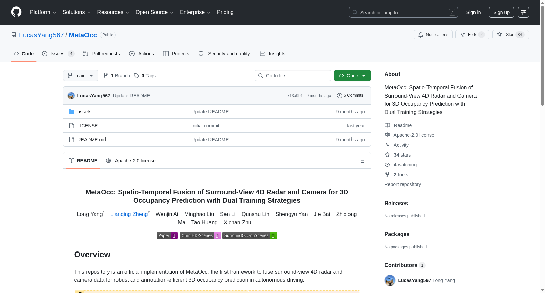
Task: Open commit hash 713a9b1
Action: pyautogui.click(x=295, y=96)
